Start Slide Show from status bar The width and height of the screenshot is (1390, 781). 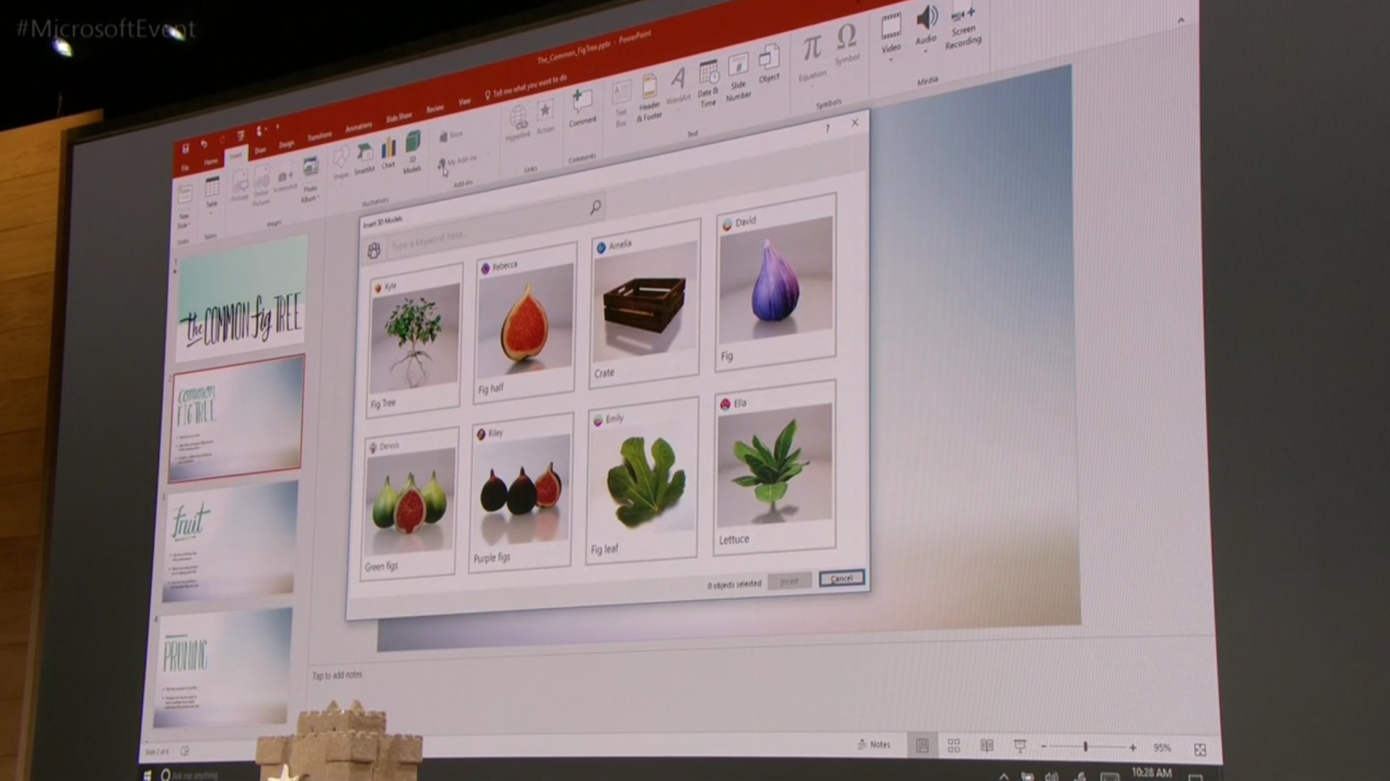coord(1020,746)
